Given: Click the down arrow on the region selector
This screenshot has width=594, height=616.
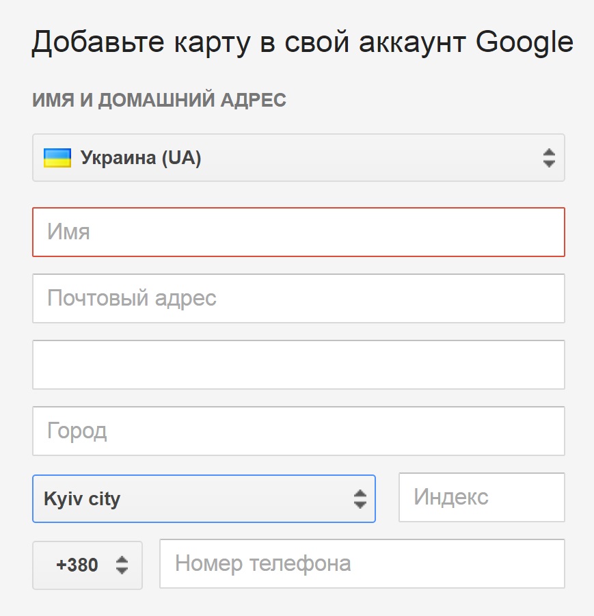Looking at the screenshot, I should click(x=362, y=503).
